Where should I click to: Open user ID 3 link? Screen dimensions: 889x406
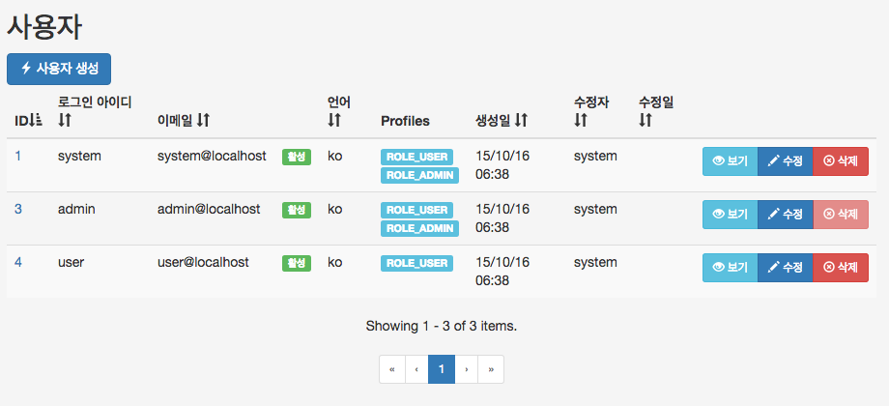click(x=18, y=209)
